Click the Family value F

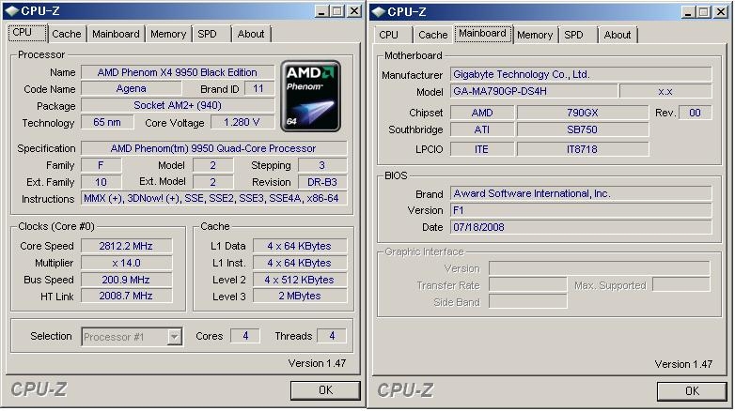tap(102, 165)
